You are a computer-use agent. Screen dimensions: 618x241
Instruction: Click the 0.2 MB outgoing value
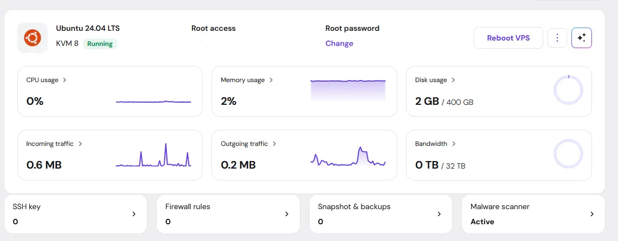pyautogui.click(x=238, y=165)
